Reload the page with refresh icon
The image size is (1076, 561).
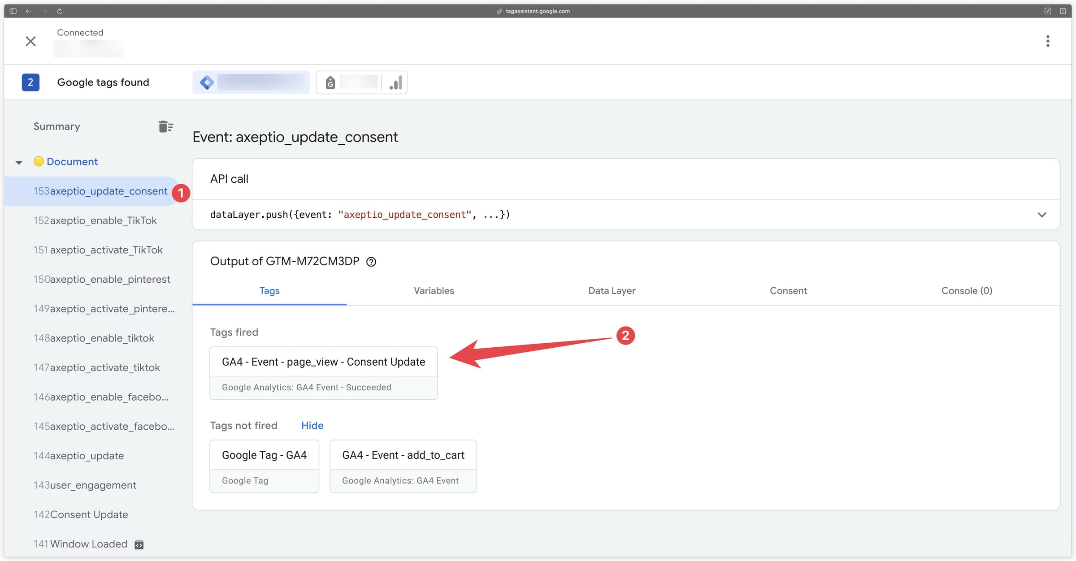(60, 11)
